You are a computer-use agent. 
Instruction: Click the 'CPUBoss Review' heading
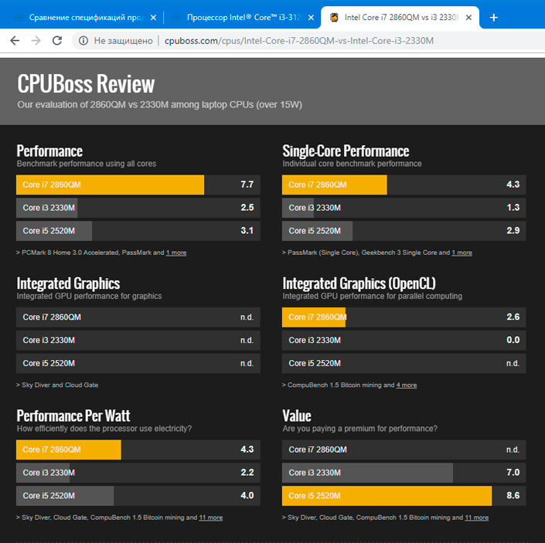point(86,84)
